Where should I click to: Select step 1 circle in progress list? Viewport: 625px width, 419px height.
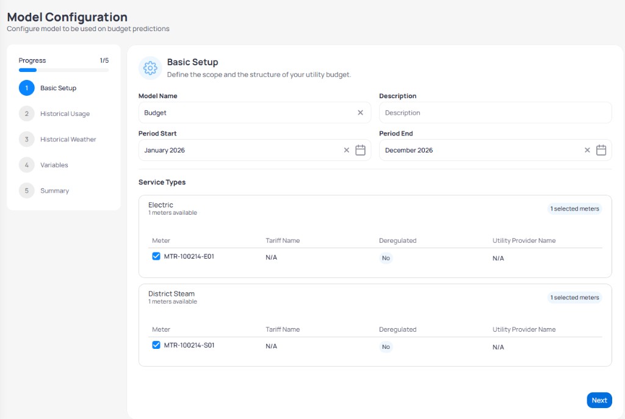click(x=27, y=88)
